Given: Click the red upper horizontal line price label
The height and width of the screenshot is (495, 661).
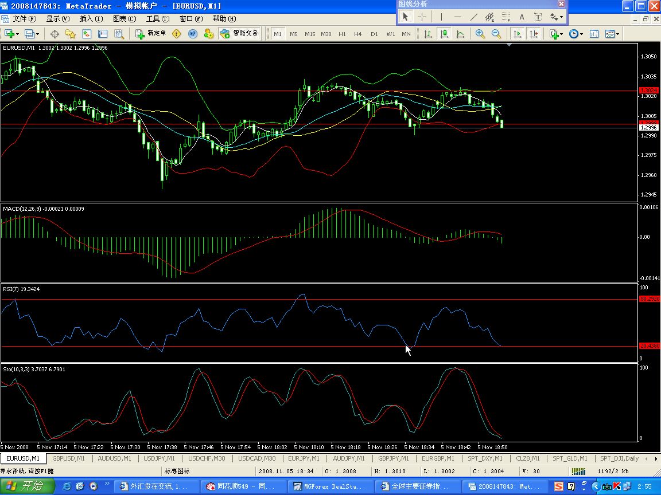Looking at the screenshot, I should click(649, 91).
